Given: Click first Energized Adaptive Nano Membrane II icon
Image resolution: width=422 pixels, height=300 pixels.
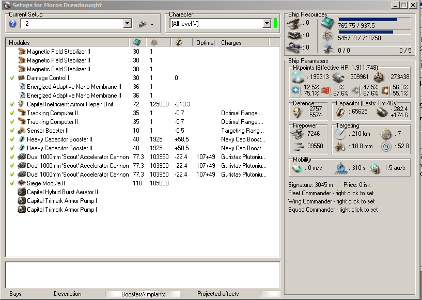Looking at the screenshot, I should [x=22, y=87].
